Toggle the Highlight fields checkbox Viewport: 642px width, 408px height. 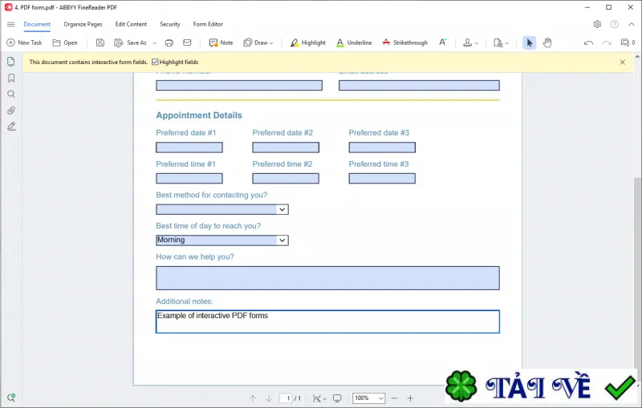pos(155,63)
